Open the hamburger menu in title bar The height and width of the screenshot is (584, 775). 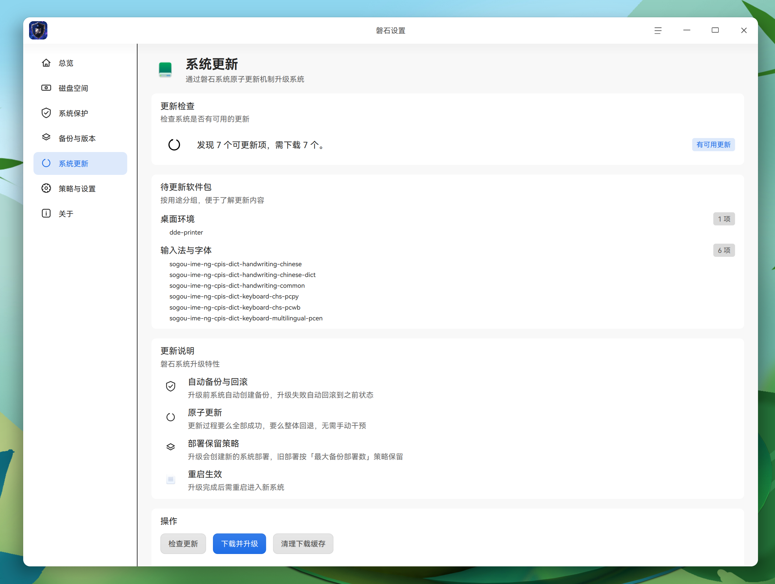(x=658, y=30)
